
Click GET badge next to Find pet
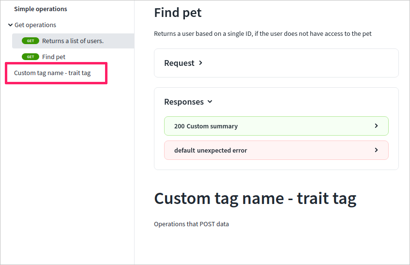[30, 57]
